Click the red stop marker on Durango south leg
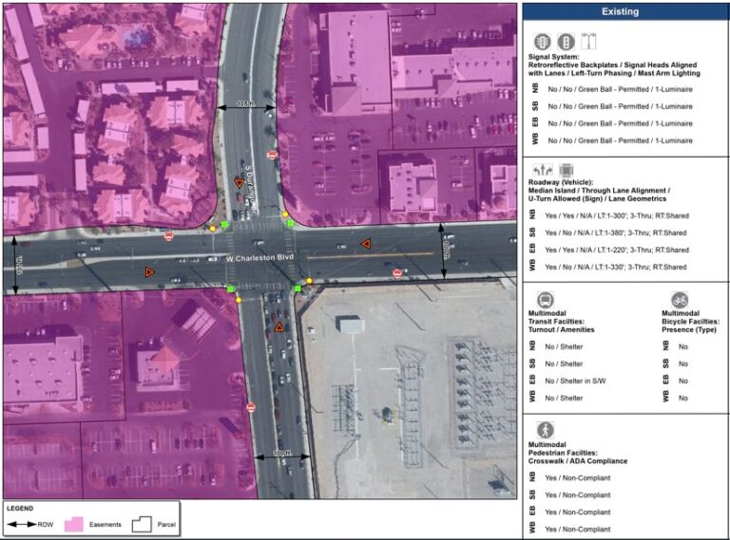Screen dimensions: 730x540 pyautogui.click(x=251, y=407)
